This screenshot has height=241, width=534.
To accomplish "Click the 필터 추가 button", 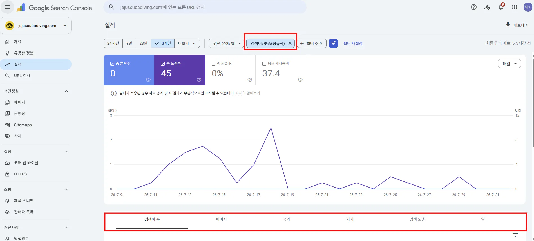I will (312, 43).
